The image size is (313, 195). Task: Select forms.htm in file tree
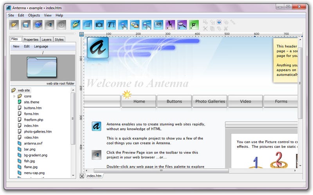(28, 114)
